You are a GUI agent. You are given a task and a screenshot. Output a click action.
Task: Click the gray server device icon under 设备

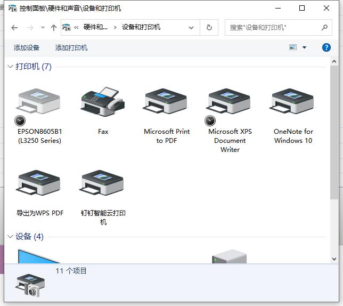coord(229,256)
